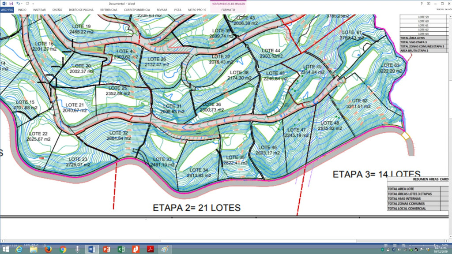The image size is (452, 254).
Task: Switch to the INSERTAR ribbon tab
Action: click(x=39, y=10)
